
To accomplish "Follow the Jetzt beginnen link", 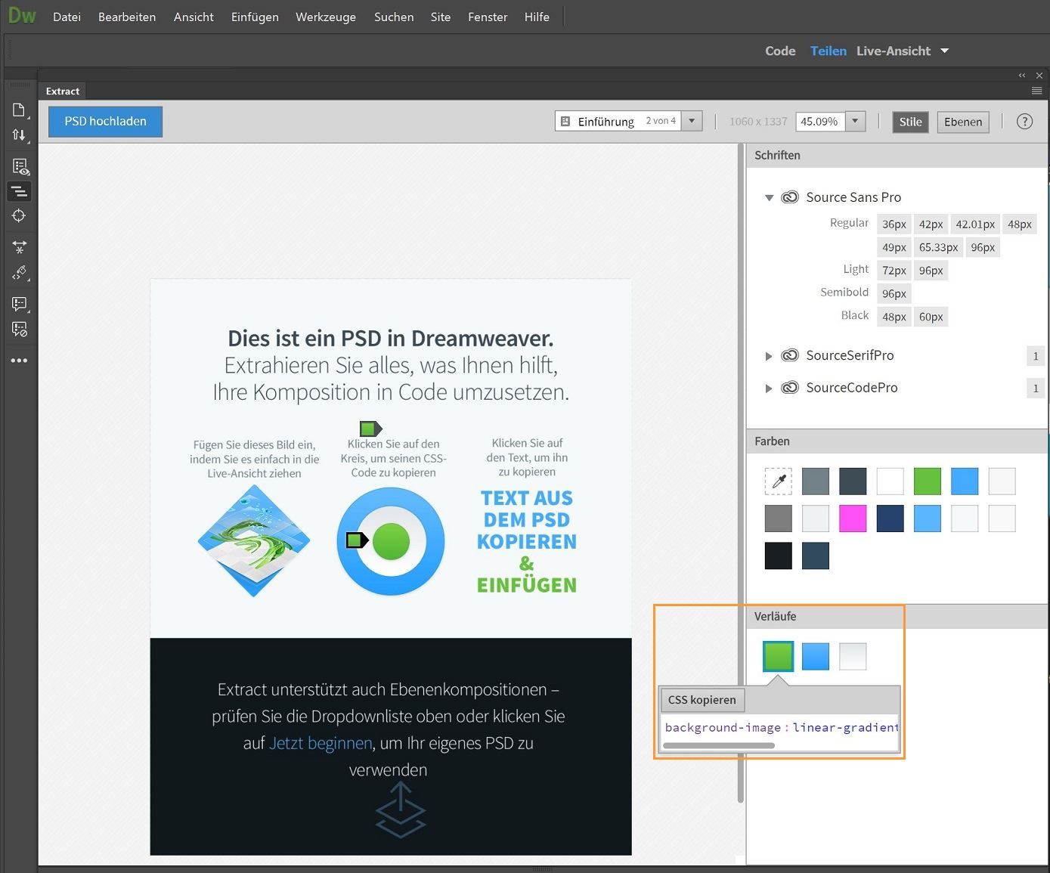I will pyautogui.click(x=321, y=743).
